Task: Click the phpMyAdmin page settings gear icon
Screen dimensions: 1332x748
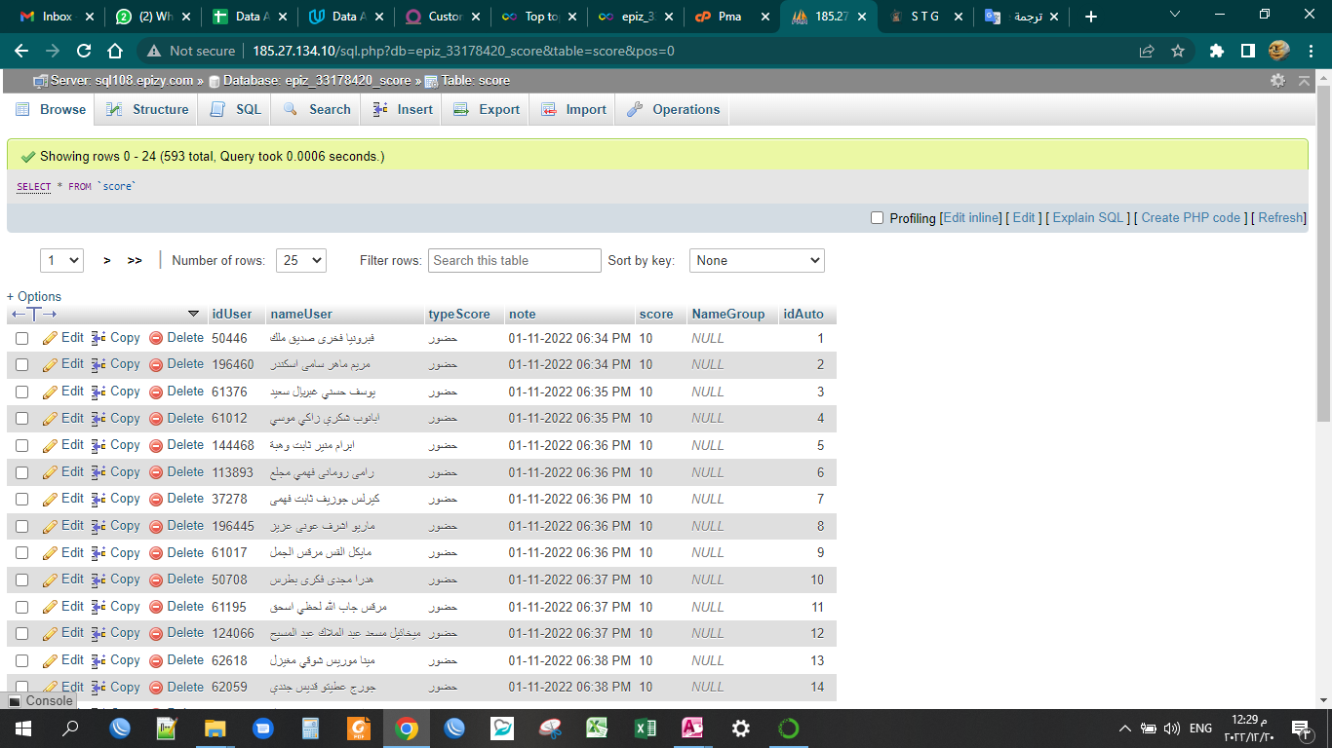Action: (x=1277, y=81)
